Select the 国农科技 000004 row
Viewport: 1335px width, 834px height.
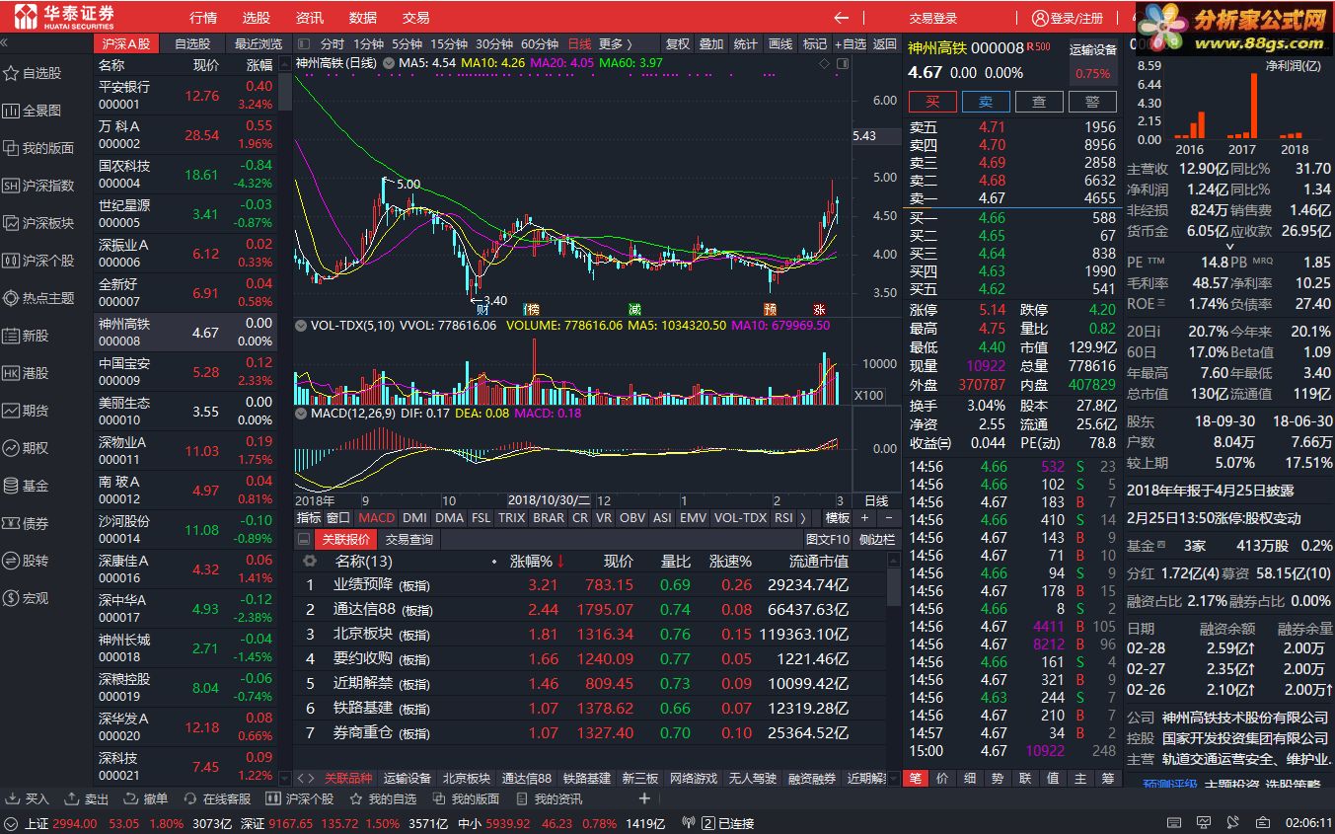186,175
